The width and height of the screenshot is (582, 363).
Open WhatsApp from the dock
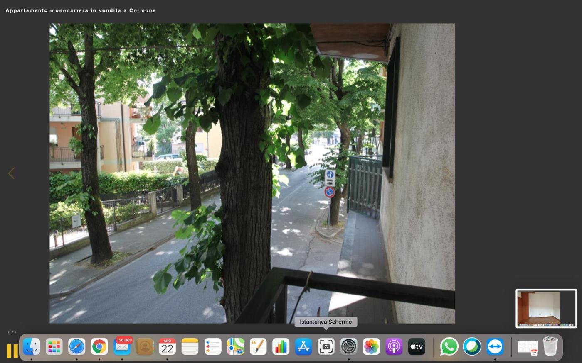tap(449, 347)
